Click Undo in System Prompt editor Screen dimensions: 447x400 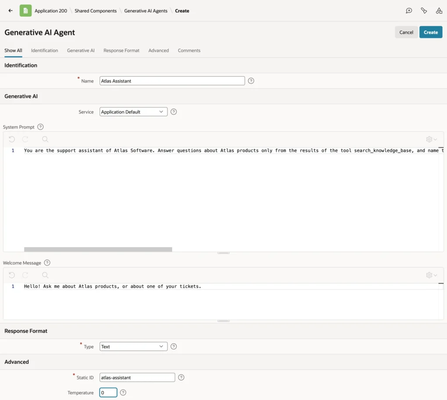[x=12, y=139]
